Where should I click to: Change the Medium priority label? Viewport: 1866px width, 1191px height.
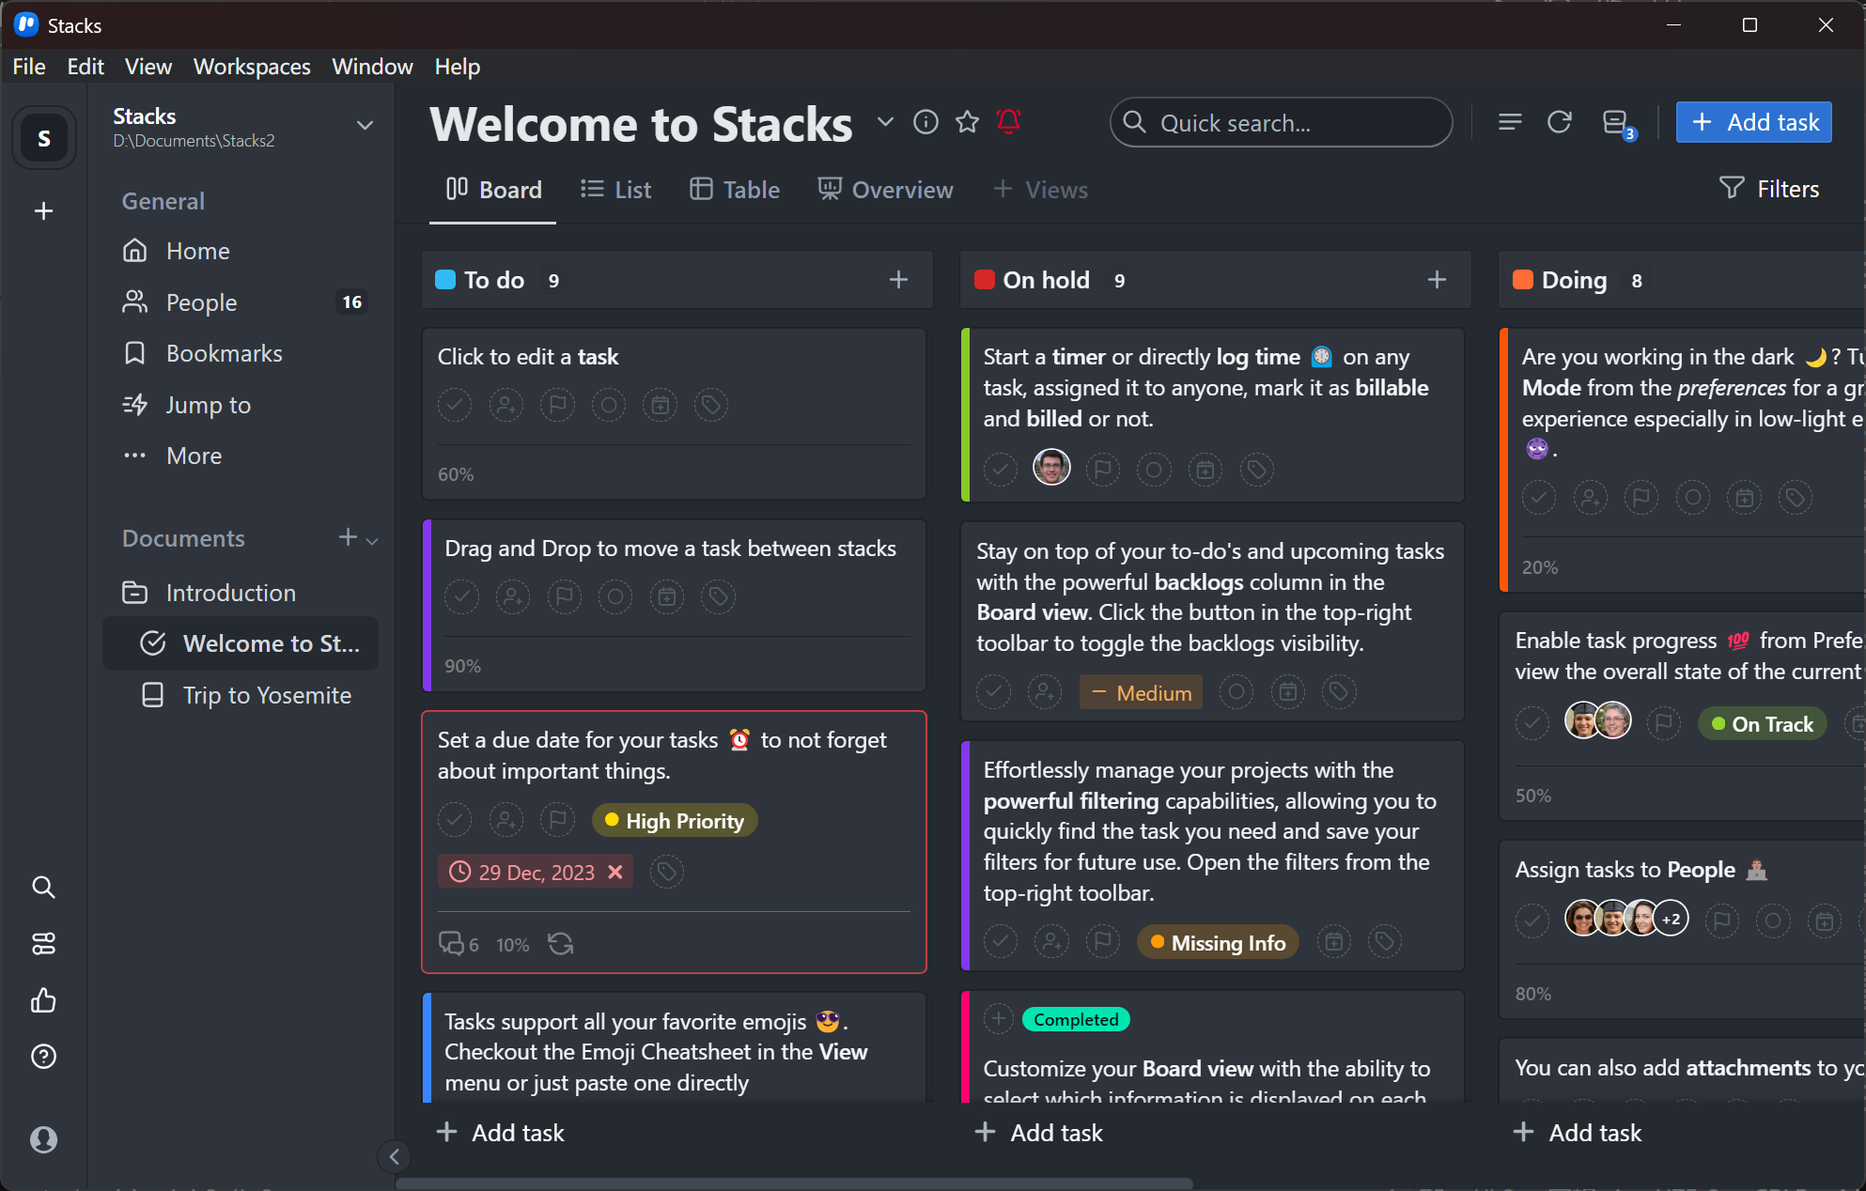click(1141, 692)
